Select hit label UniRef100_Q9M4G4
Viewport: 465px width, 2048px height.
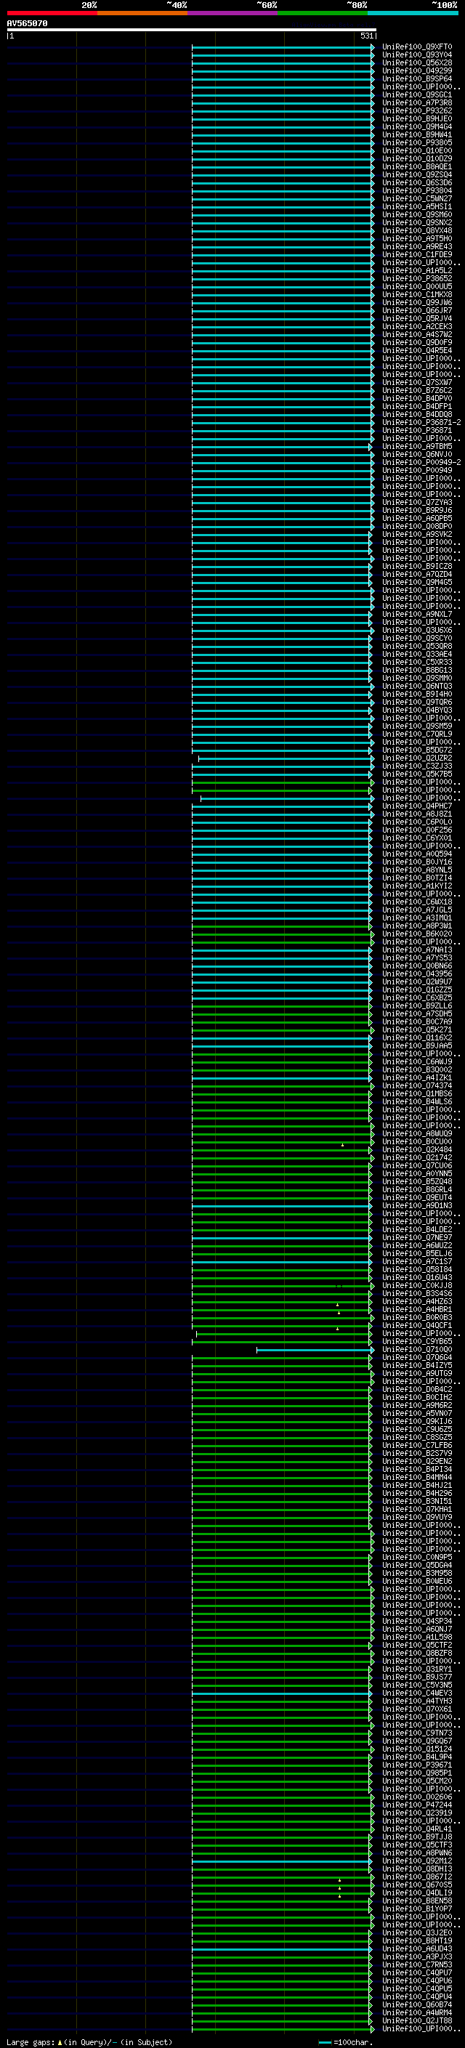point(417,126)
